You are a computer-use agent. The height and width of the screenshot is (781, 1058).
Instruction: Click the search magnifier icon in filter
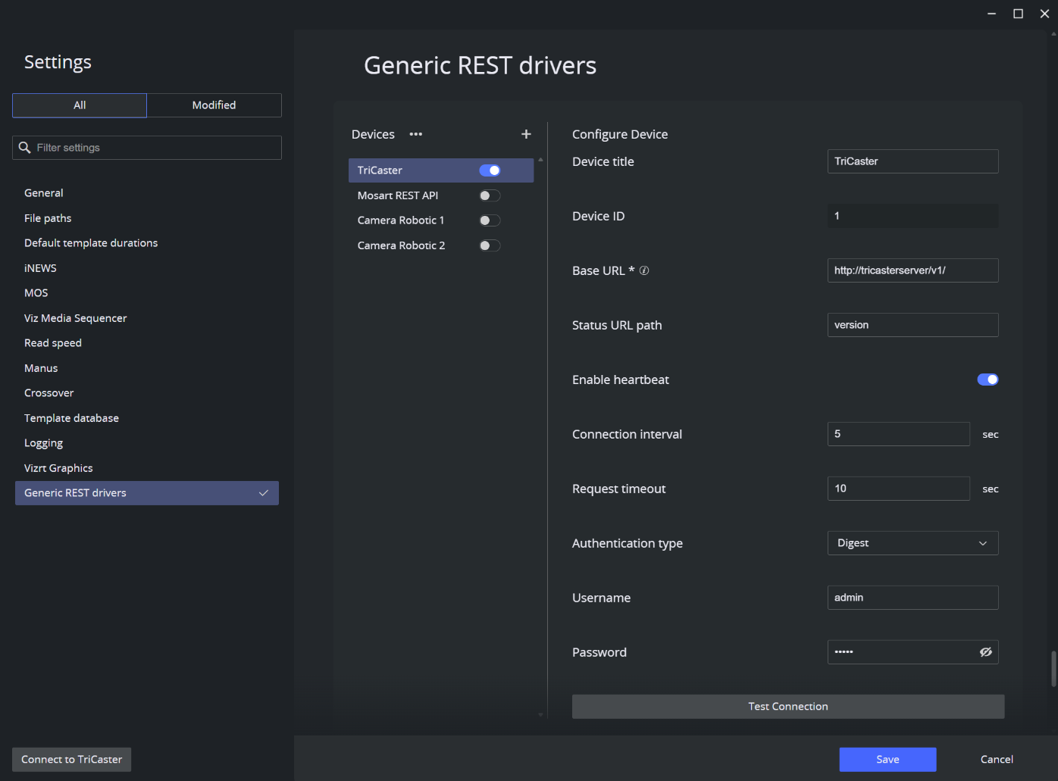[x=25, y=148]
